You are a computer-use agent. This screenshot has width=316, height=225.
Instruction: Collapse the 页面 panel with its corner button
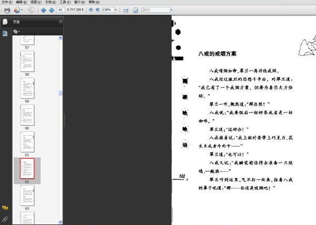[61, 22]
